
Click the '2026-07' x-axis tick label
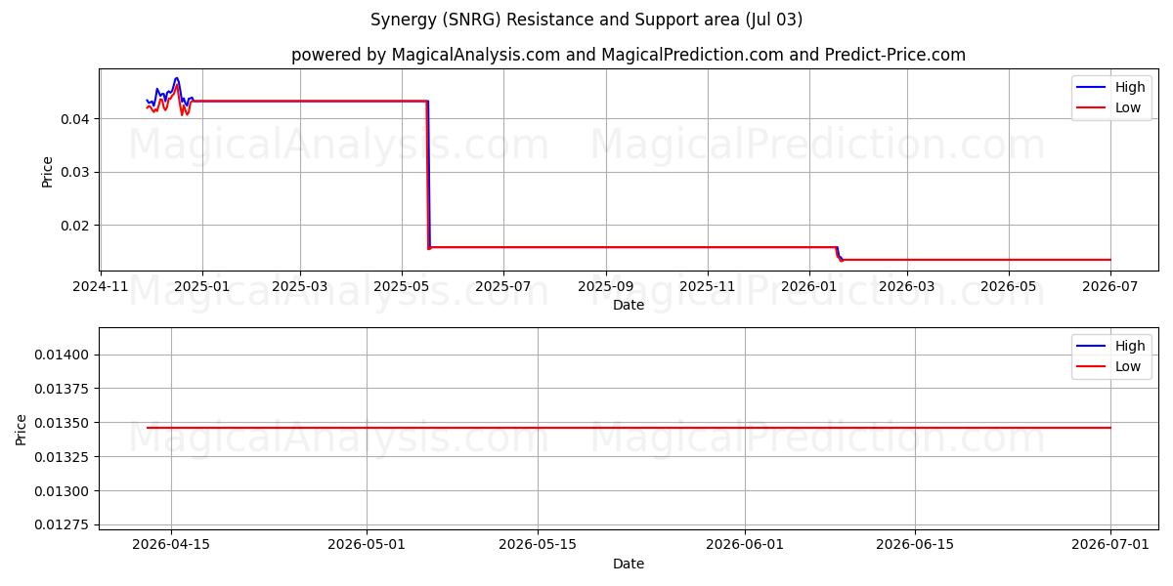pos(1109,286)
